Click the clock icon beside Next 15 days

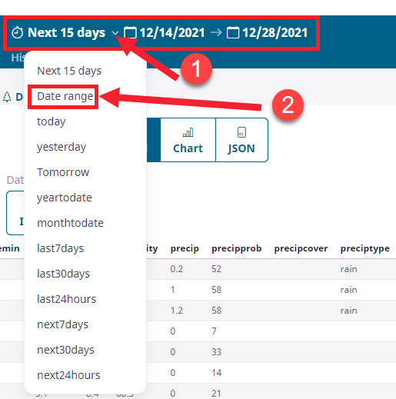(x=18, y=33)
